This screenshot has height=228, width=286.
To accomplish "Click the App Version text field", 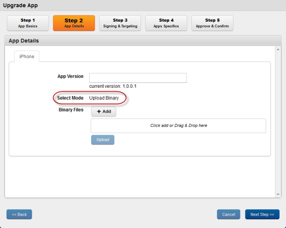I will point(138,78).
